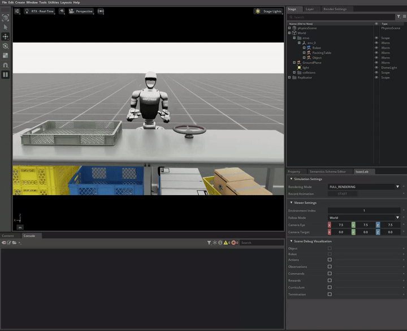Open the viewport settings sliders icon
This screenshot has width=407, height=331.
[17, 11]
